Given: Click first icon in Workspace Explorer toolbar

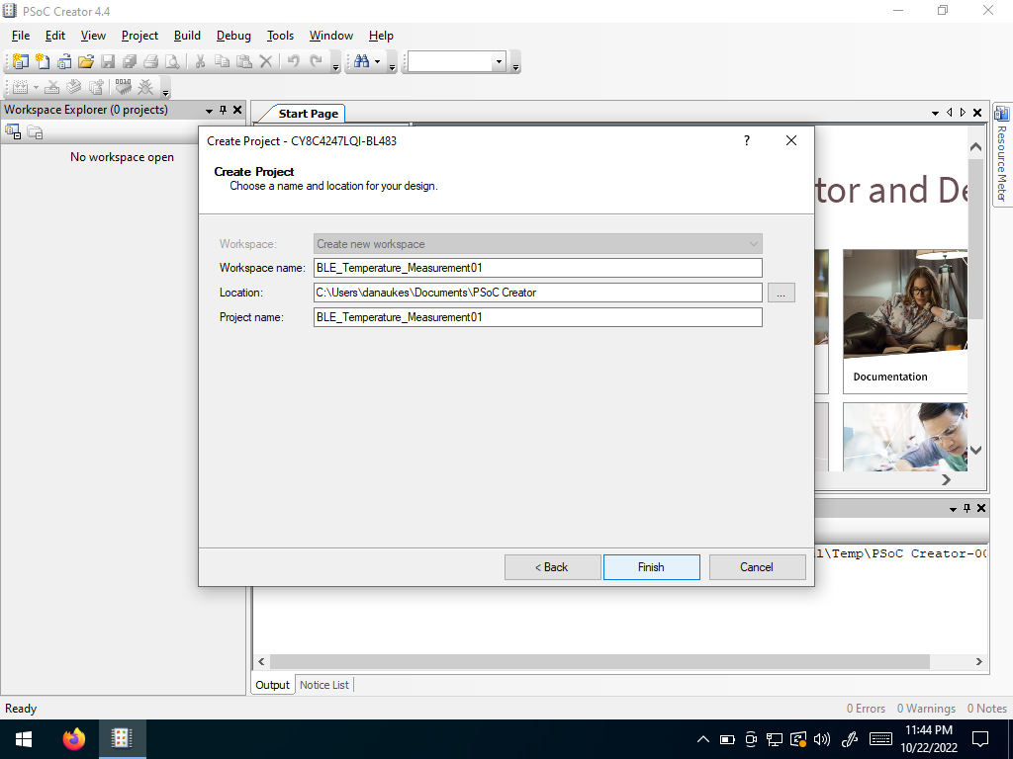Looking at the screenshot, I should (13, 132).
